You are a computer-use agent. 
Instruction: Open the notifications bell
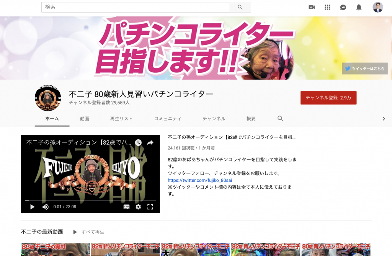pos(359,7)
